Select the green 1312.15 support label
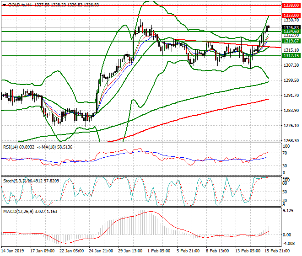302x256 pixels. pos(291,56)
